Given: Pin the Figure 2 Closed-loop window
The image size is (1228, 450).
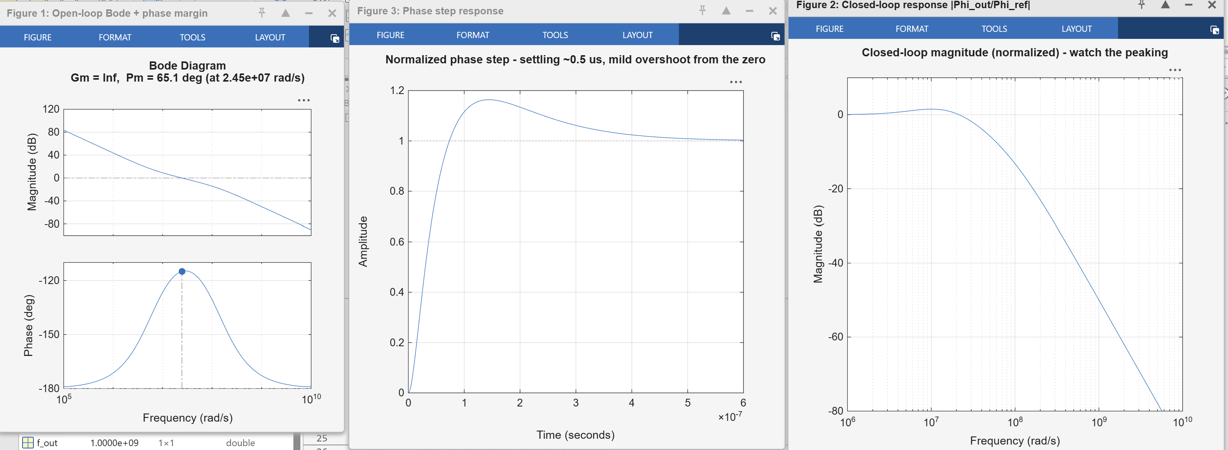Looking at the screenshot, I should pos(1142,5).
